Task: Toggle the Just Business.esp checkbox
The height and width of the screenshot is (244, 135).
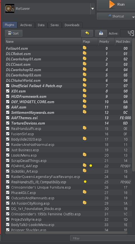Action: tap(8, 150)
